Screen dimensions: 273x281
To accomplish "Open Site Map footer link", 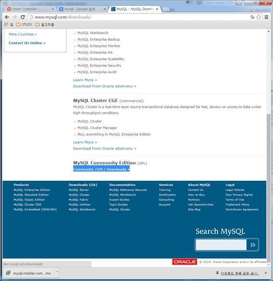I will (x=194, y=209).
